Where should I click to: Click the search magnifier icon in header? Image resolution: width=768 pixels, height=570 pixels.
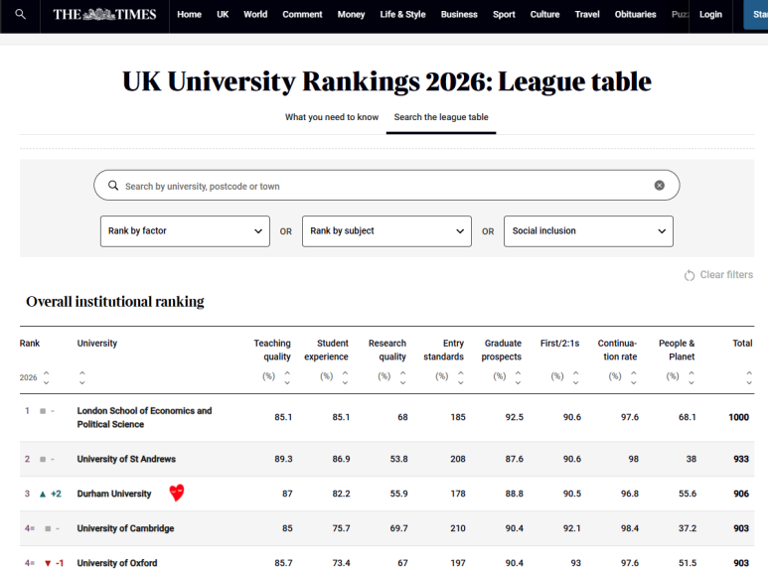(20, 15)
